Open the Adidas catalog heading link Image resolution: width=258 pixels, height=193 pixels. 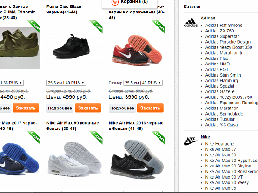[x=208, y=18]
